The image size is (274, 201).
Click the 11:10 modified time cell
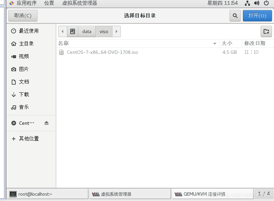252,52
